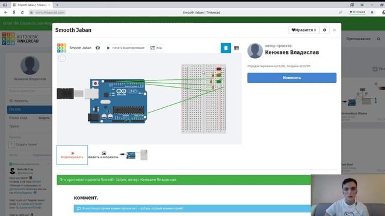Open project settings gear icon
The height and width of the screenshot is (216, 385).
[325, 30]
